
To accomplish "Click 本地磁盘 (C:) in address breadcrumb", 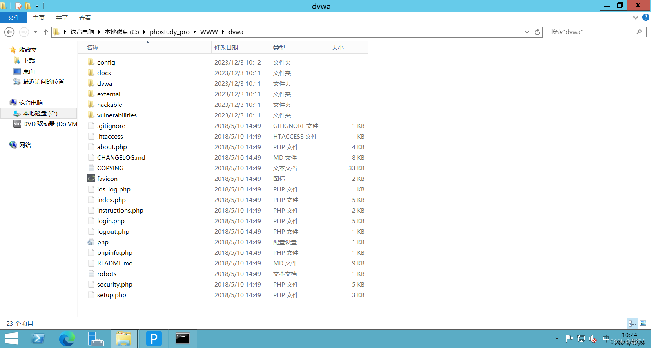I will pyautogui.click(x=122, y=32).
